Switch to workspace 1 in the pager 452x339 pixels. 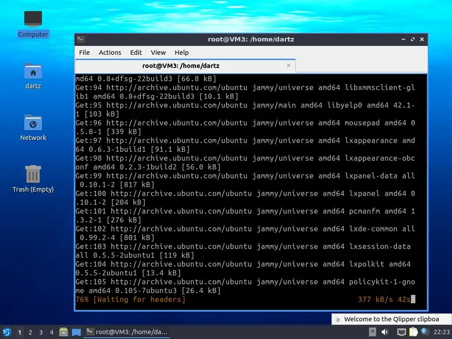coord(19,332)
